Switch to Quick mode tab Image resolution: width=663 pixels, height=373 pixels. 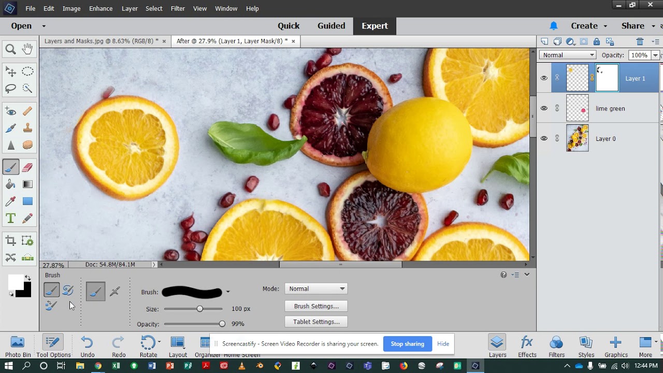click(x=289, y=26)
